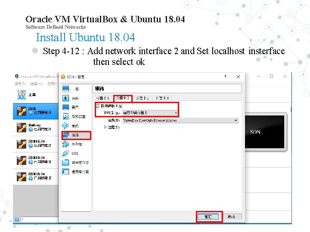Image resolution: width=310 pixels, height=232 pixels.
Task: Click the Tools (工具) icon in VirtualBox Manager
Action: coord(22,95)
